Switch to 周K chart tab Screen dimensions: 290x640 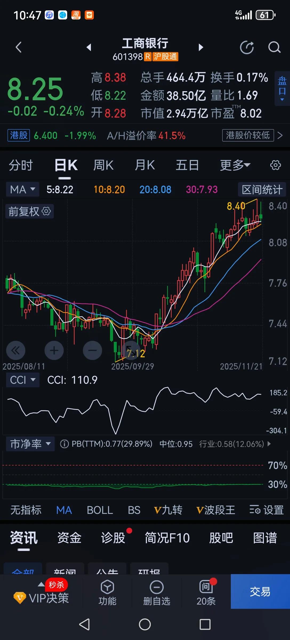pyautogui.click(x=103, y=165)
